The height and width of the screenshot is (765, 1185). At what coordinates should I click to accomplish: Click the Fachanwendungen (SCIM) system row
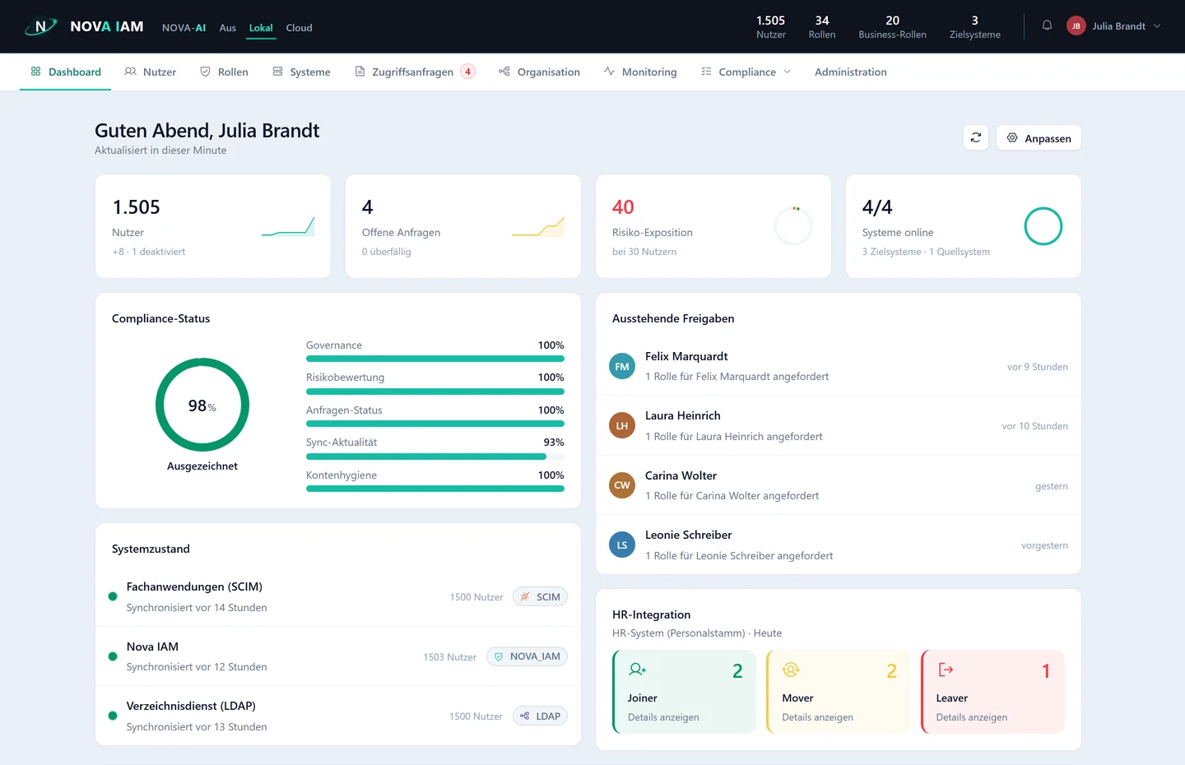pyautogui.click(x=338, y=596)
